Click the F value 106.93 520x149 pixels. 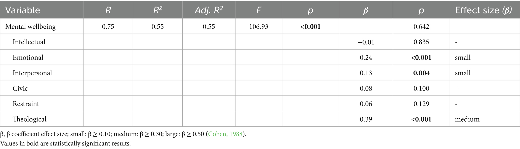(259, 27)
